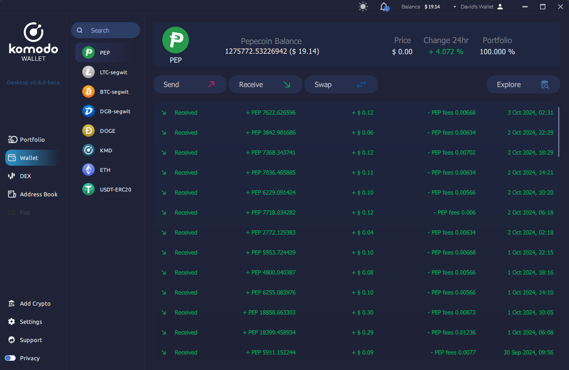Click the DEX candlestick icon
Viewport: 569px width, 370px height.
click(12, 176)
